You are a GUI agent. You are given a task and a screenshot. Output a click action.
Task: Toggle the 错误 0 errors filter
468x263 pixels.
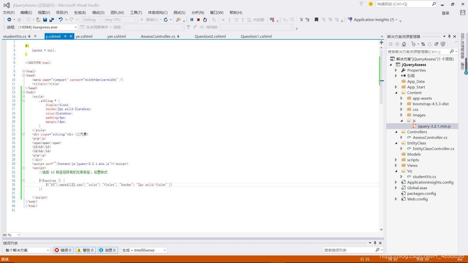click(x=63, y=250)
